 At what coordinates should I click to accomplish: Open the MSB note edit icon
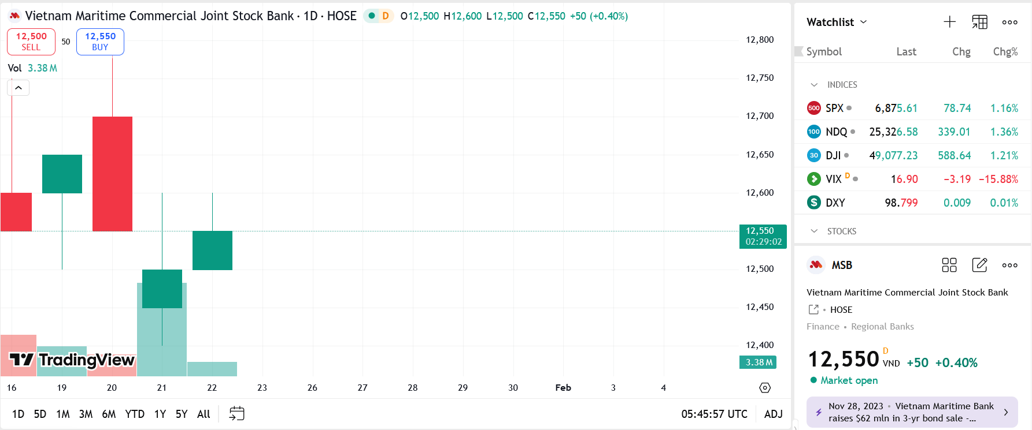tap(979, 265)
